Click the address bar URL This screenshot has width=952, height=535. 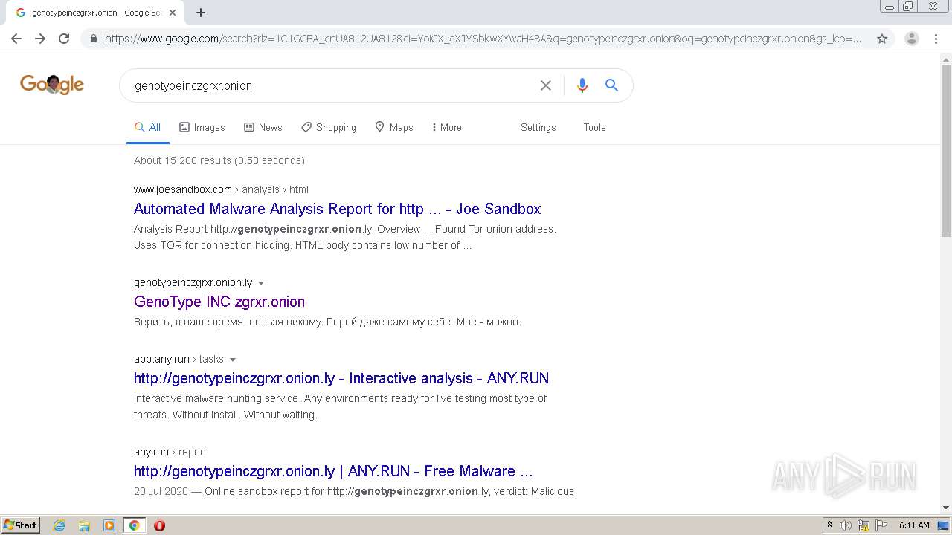(483, 39)
